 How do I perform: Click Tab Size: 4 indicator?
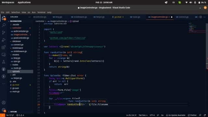point(143,115)
